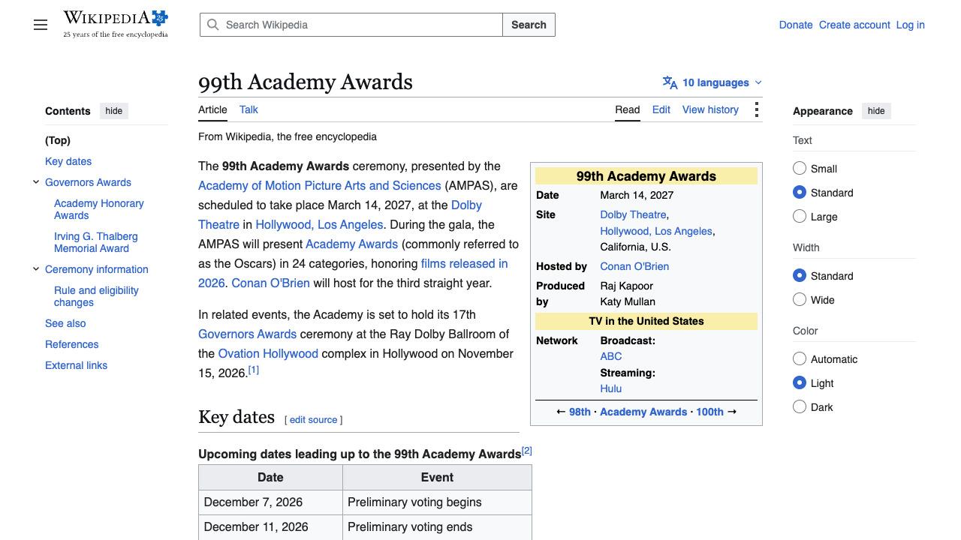
Task: Open Governors Awards link in article body
Action: [x=247, y=334]
